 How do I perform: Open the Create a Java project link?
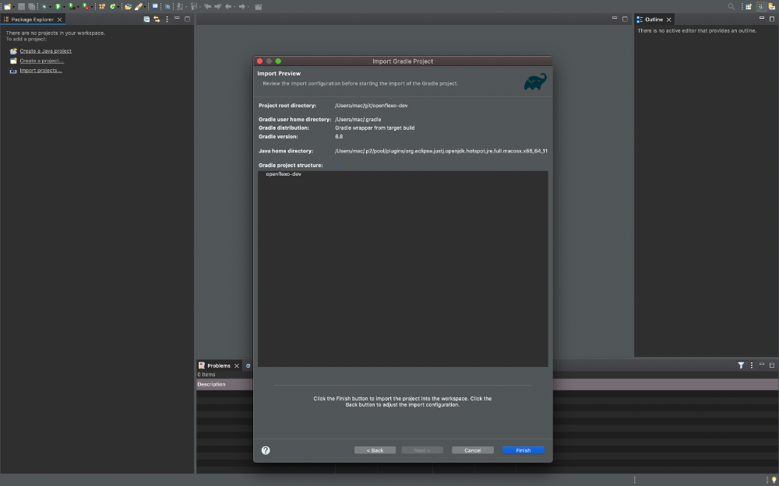(46, 51)
